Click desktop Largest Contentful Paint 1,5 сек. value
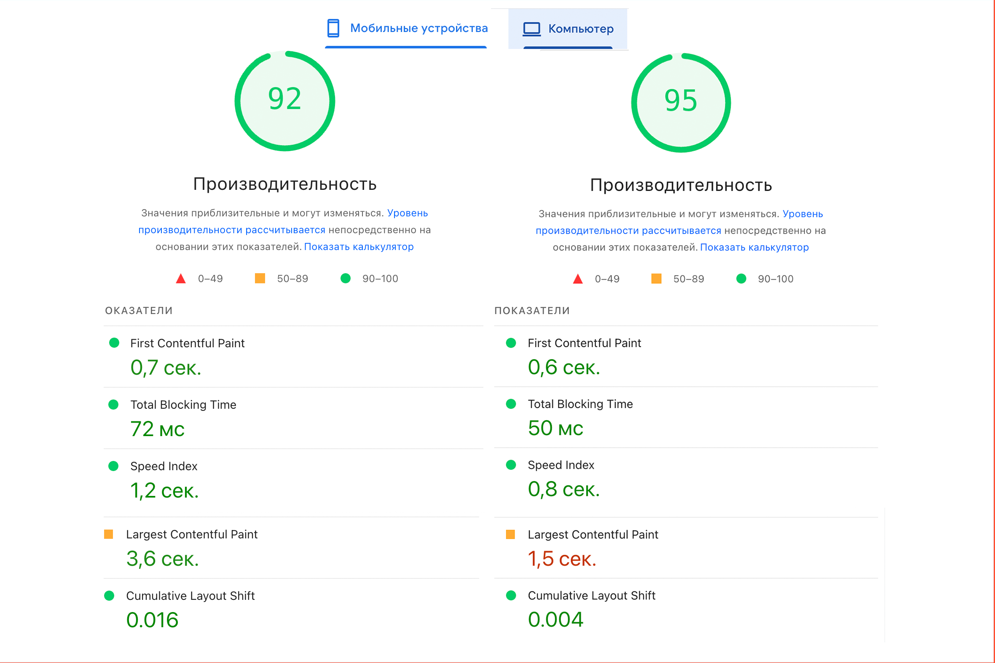This screenshot has width=995, height=663. [x=562, y=559]
